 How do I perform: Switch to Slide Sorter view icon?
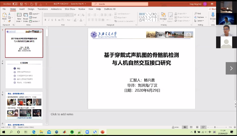[191, 127]
